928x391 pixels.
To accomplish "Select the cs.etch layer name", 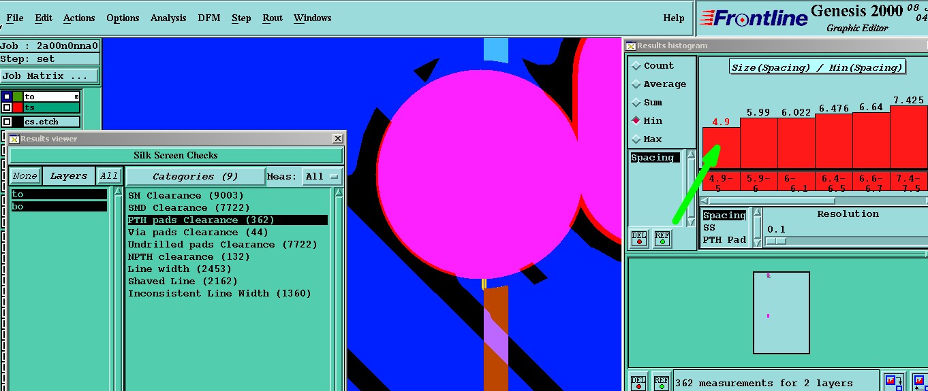I will pos(51,122).
